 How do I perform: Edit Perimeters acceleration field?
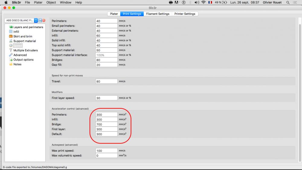106,114
